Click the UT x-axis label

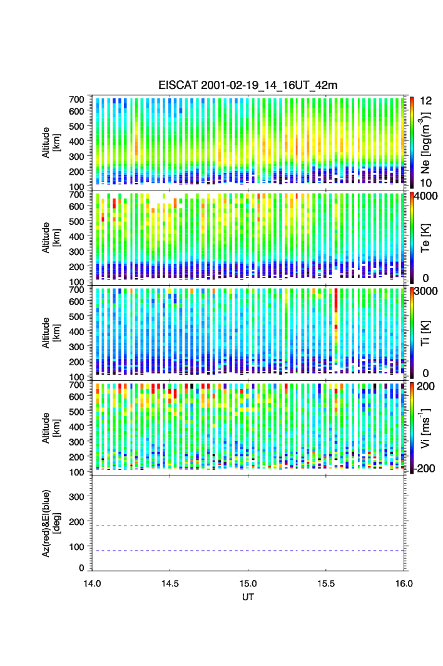click(248, 597)
